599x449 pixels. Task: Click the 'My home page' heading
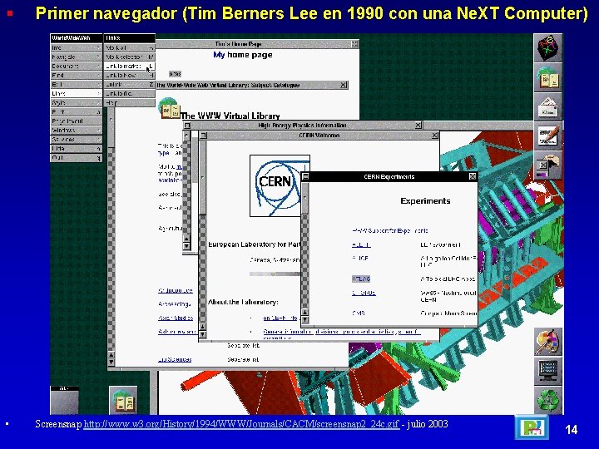(x=243, y=55)
